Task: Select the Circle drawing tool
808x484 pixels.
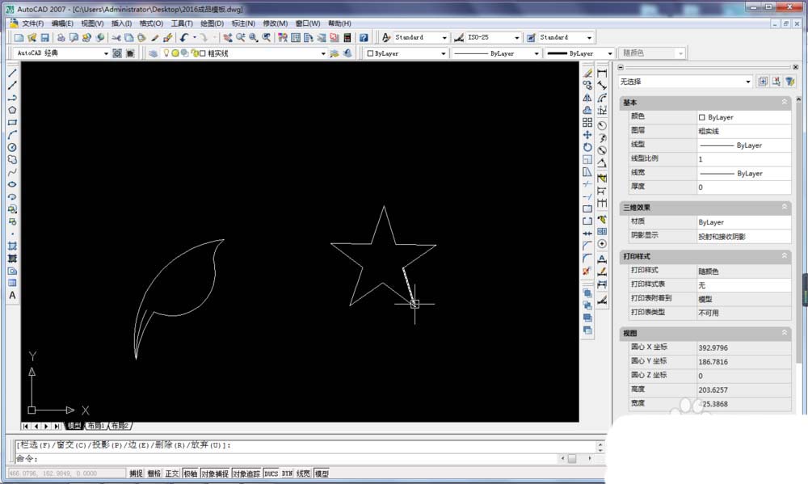Action: click(12, 147)
